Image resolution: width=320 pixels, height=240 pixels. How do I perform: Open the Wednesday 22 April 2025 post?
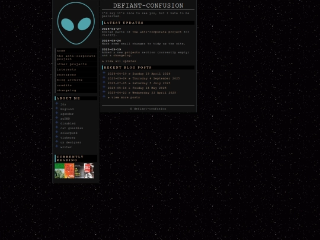(142, 92)
